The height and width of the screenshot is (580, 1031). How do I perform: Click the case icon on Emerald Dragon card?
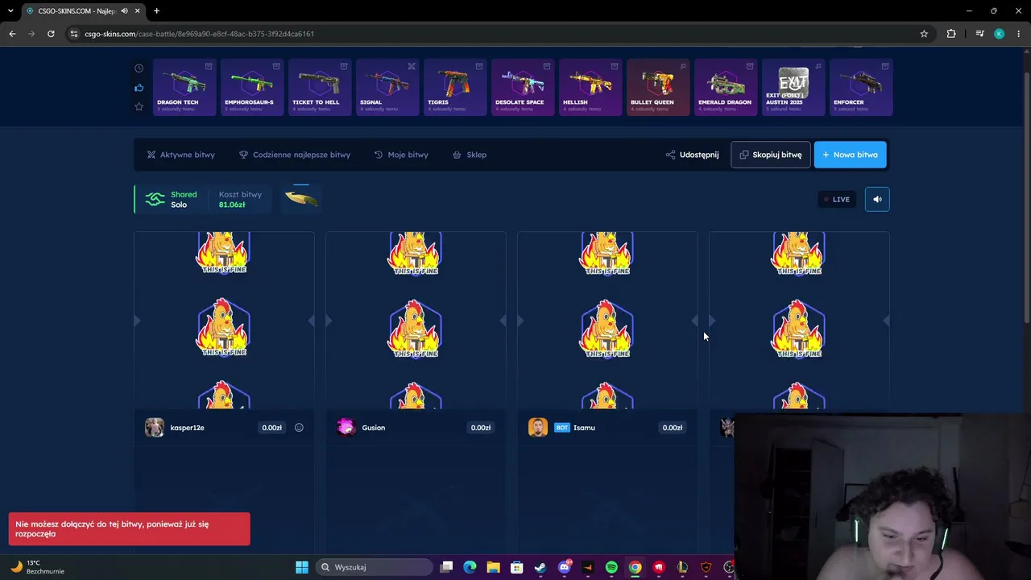[750, 66]
